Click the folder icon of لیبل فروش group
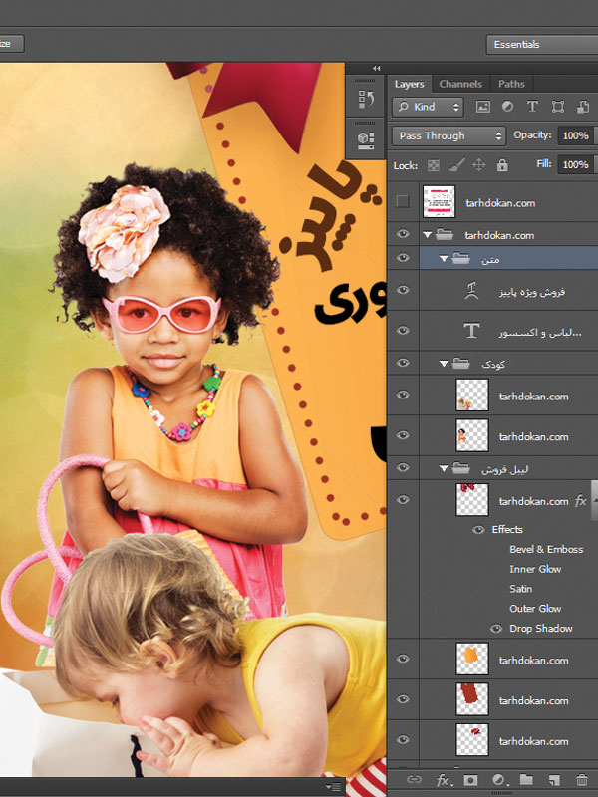 (x=460, y=468)
